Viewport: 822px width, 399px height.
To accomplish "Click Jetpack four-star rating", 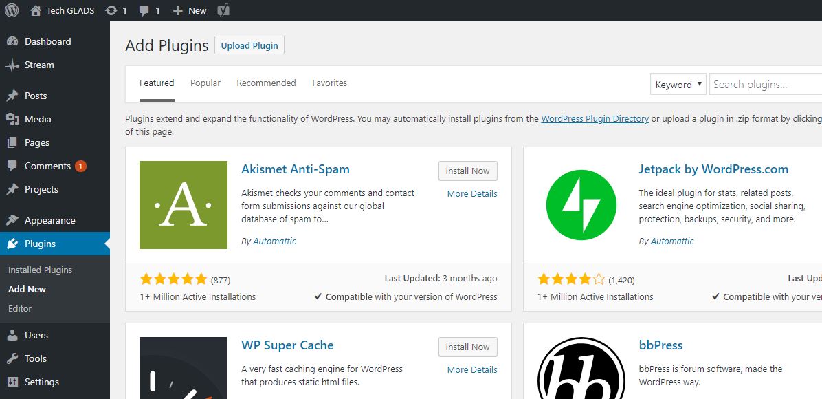I will (x=571, y=279).
